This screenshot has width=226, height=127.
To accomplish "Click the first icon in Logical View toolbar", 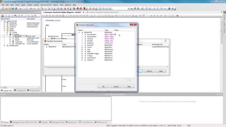I will pos(2,16).
